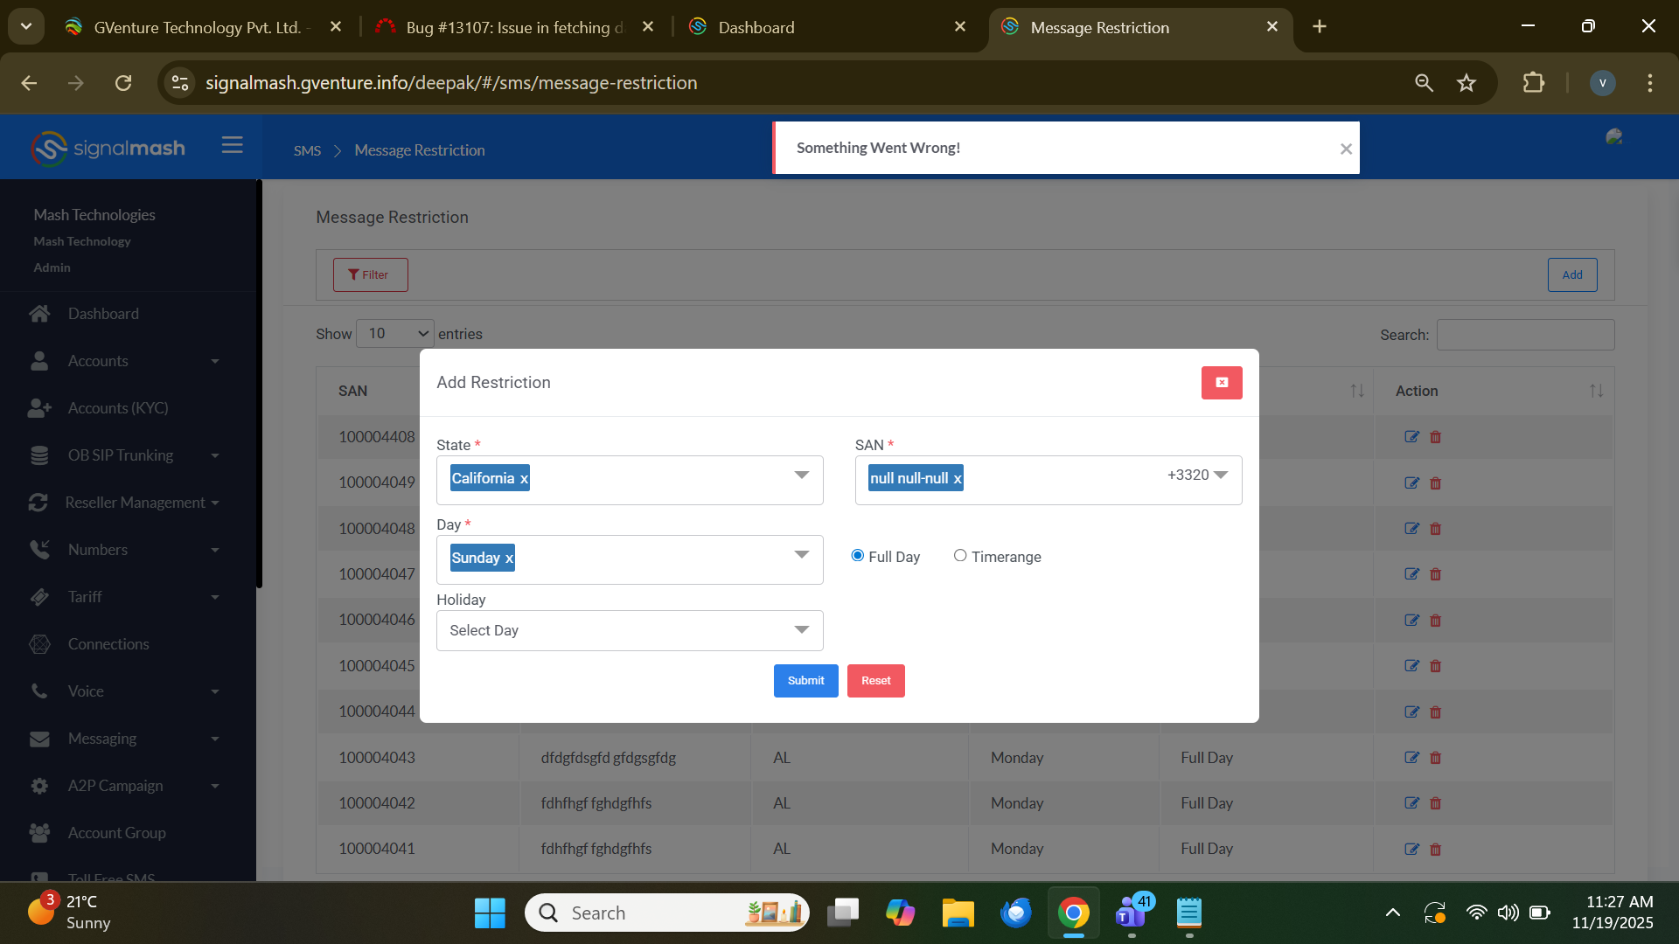Open Microsoft Teams from the taskbar
This screenshot has height=944, width=1679.
pos(1131,913)
